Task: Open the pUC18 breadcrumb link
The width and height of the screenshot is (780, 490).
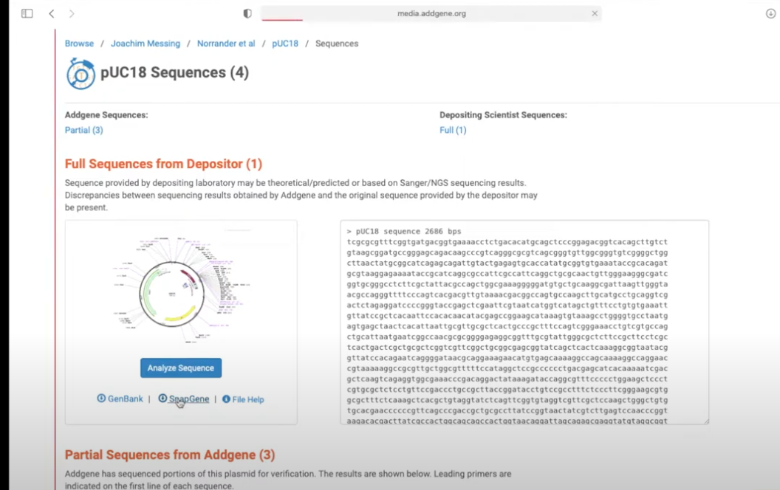Action: coord(285,44)
